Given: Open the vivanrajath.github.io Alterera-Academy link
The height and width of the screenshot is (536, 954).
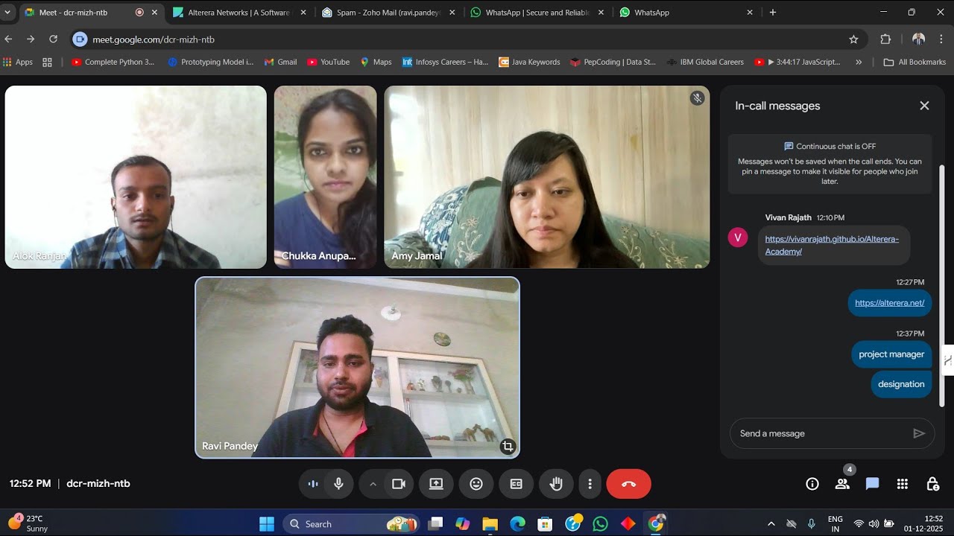Looking at the screenshot, I should (832, 245).
